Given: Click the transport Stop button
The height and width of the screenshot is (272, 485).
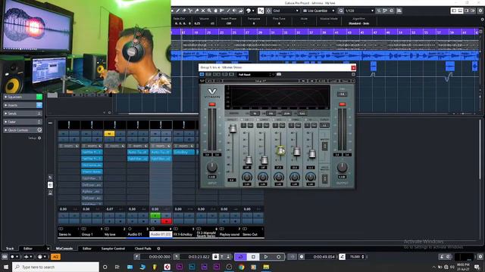Looking at the screenshot, I should click(x=253, y=257).
